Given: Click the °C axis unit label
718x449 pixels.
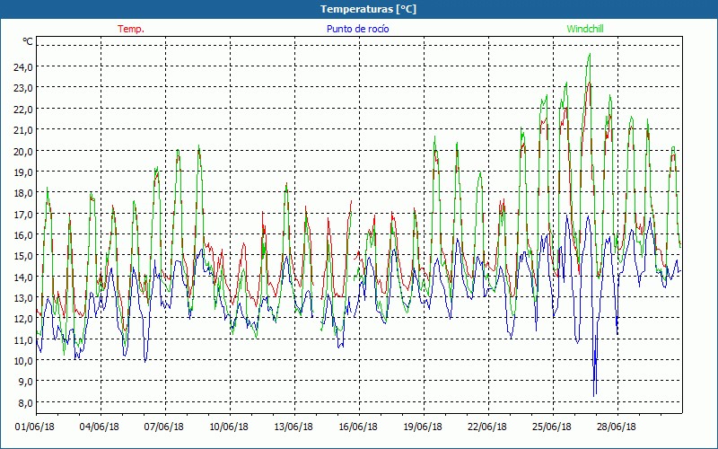Looking at the screenshot, I should click(x=28, y=41).
